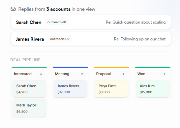
Task: Click the Proposal count badge 1
Action: (x=123, y=74)
